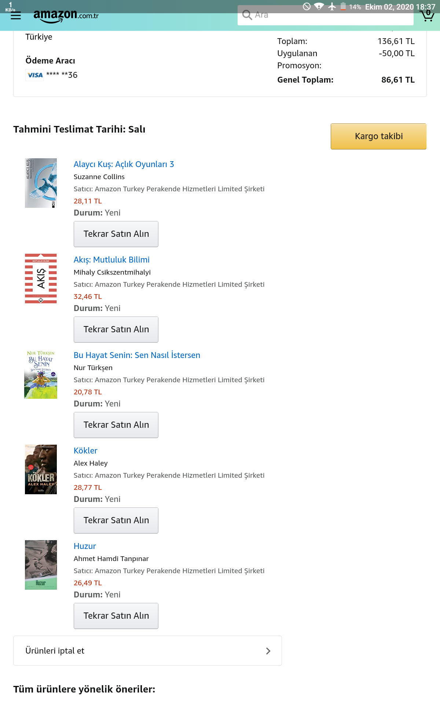Open the shopping cart
Viewport: 440px width, 705px height.
[x=427, y=15]
